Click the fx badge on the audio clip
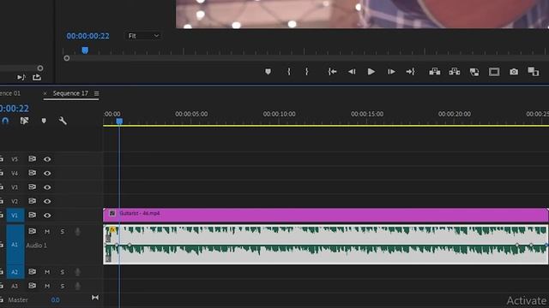This screenshot has width=549, height=308. point(112,230)
